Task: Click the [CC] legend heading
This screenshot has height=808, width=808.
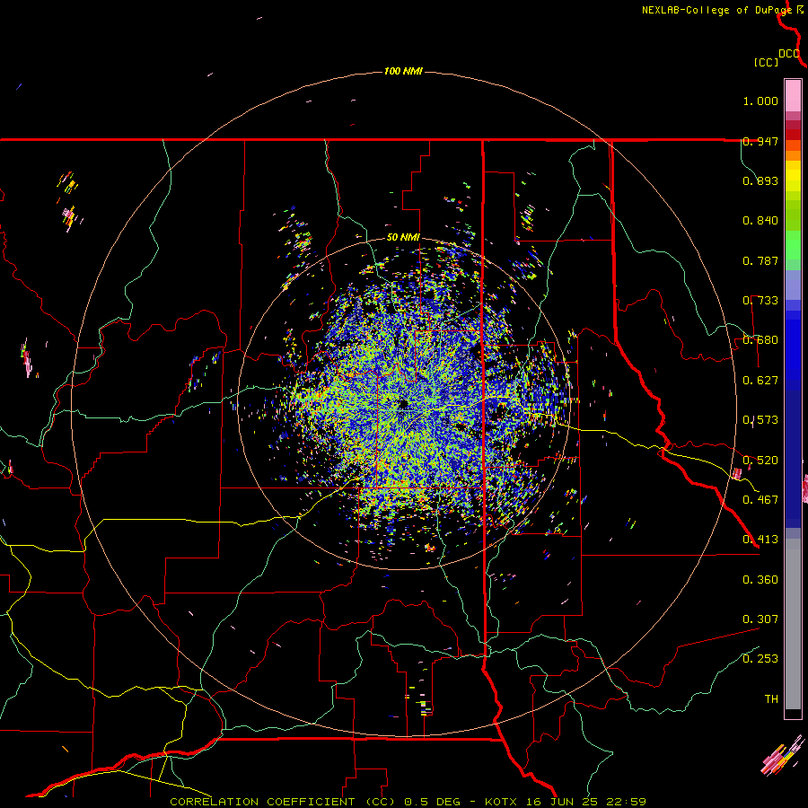Action: coord(766,62)
